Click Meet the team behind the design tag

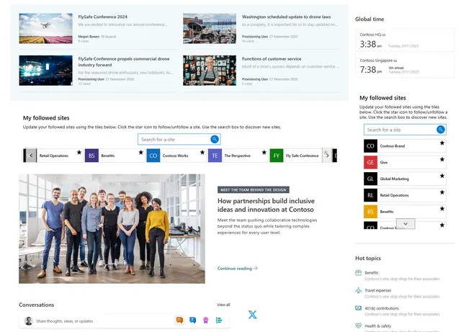point(253,189)
